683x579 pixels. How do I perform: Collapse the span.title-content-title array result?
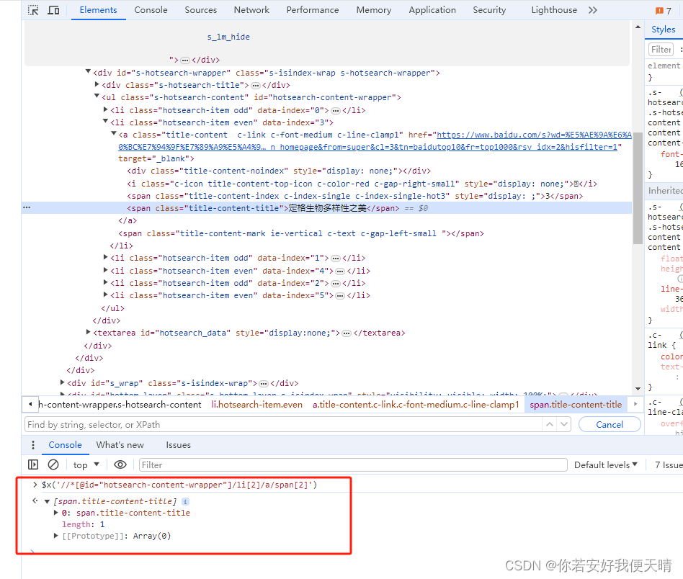(x=47, y=501)
